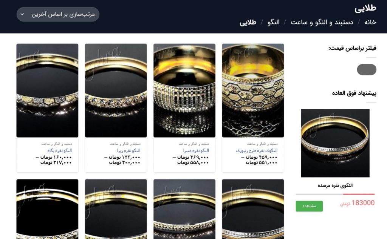Click category label above النگو نقره منیرا

click(x=194, y=144)
